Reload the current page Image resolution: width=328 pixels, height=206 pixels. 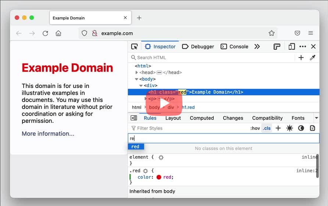point(45,33)
